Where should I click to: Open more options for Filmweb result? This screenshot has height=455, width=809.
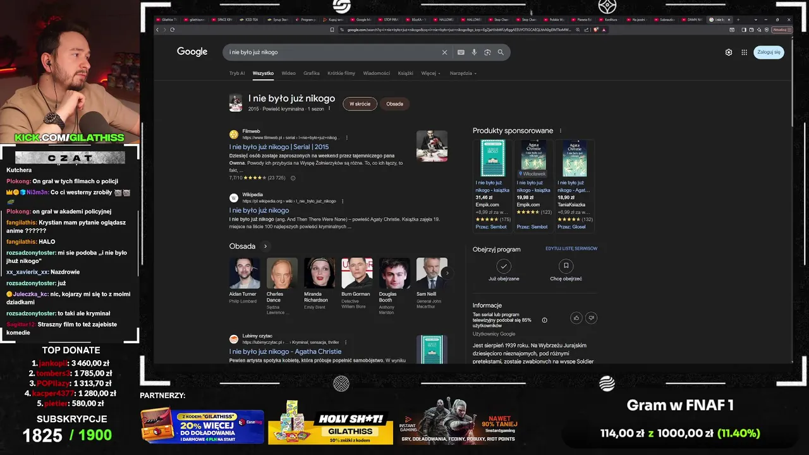[346, 138]
